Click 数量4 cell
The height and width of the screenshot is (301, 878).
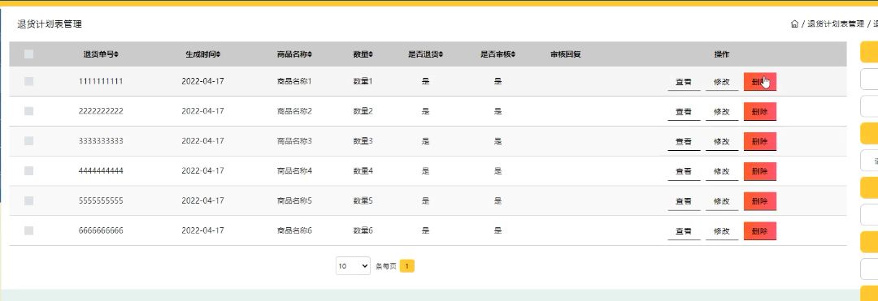pyautogui.click(x=363, y=171)
